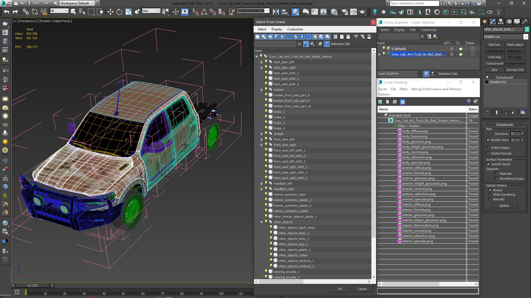
Task: Toggle the Angle Snap icon
Action: (x=204, y=12)
